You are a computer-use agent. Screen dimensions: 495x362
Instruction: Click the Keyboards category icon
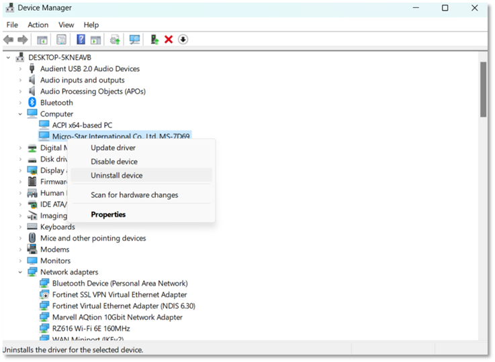(32, 227)
